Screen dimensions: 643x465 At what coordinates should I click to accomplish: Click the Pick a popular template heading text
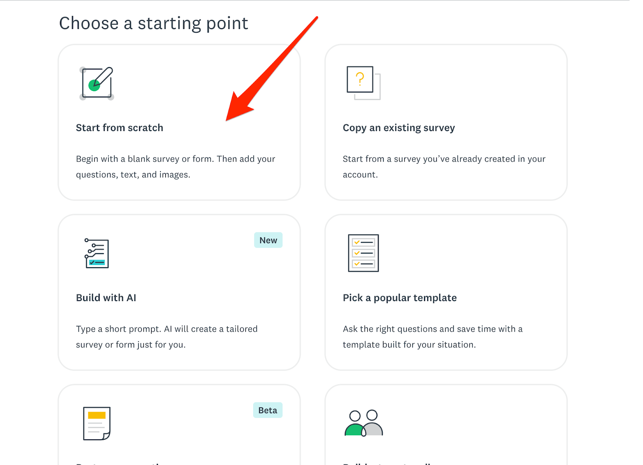399,297
